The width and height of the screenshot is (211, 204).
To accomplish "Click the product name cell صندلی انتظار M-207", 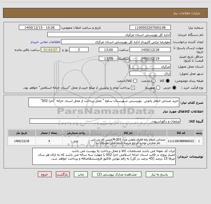I will point(128,141).
